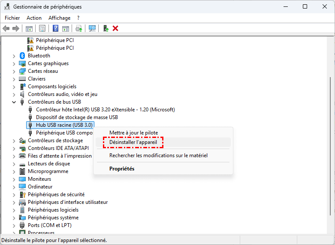335x245 pixels.
Task: Select Contrôleur hôte Intel(R) USB 3.20 eXtensible
Action: click(105, 110)
